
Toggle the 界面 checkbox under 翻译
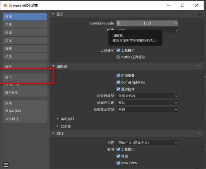(x=118, y=156)
